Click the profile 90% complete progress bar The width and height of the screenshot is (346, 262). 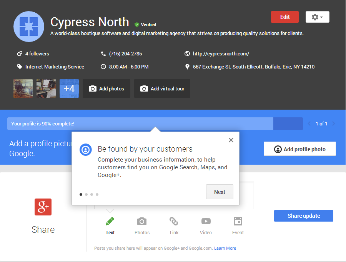pyautogui.click(x=155, y=124)
